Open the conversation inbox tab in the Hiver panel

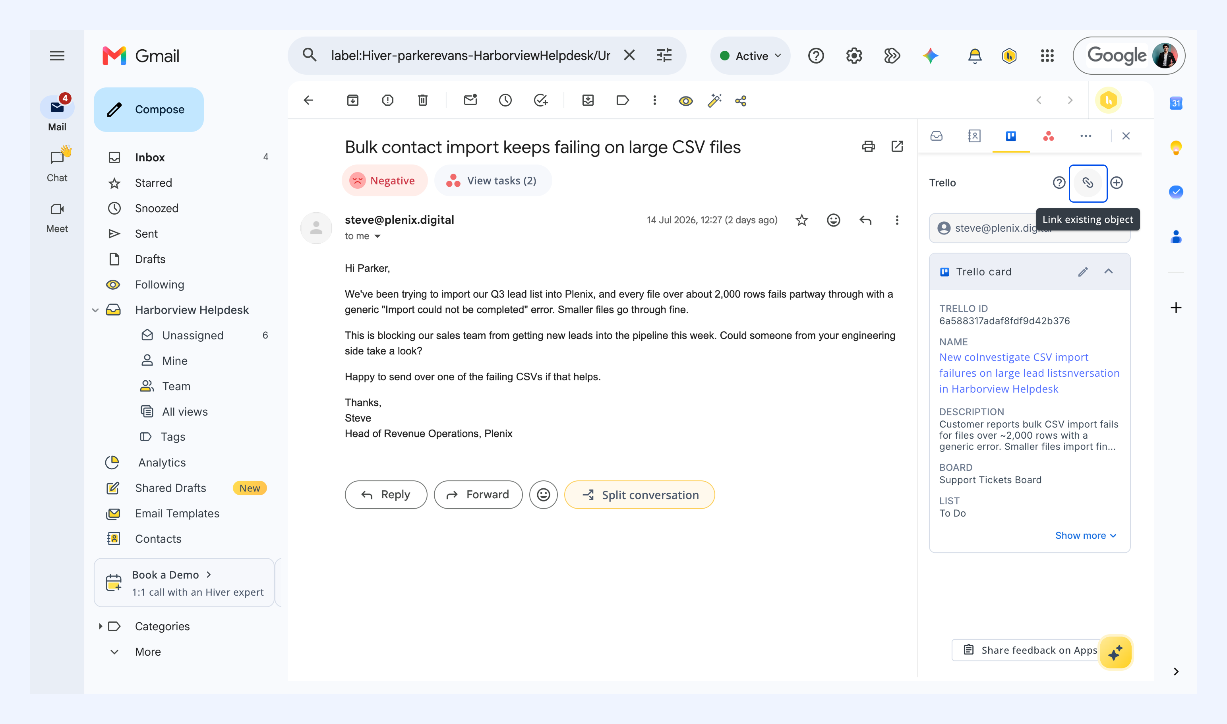[936, 136]
